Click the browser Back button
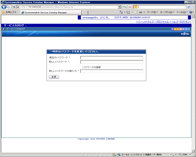Screen dimensions: 196x157 4,7
